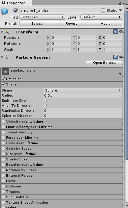Image resolution: width=128 pixels, height=208 pixels.
Task: Click the Randomize Direction value field
Action: 82,111
